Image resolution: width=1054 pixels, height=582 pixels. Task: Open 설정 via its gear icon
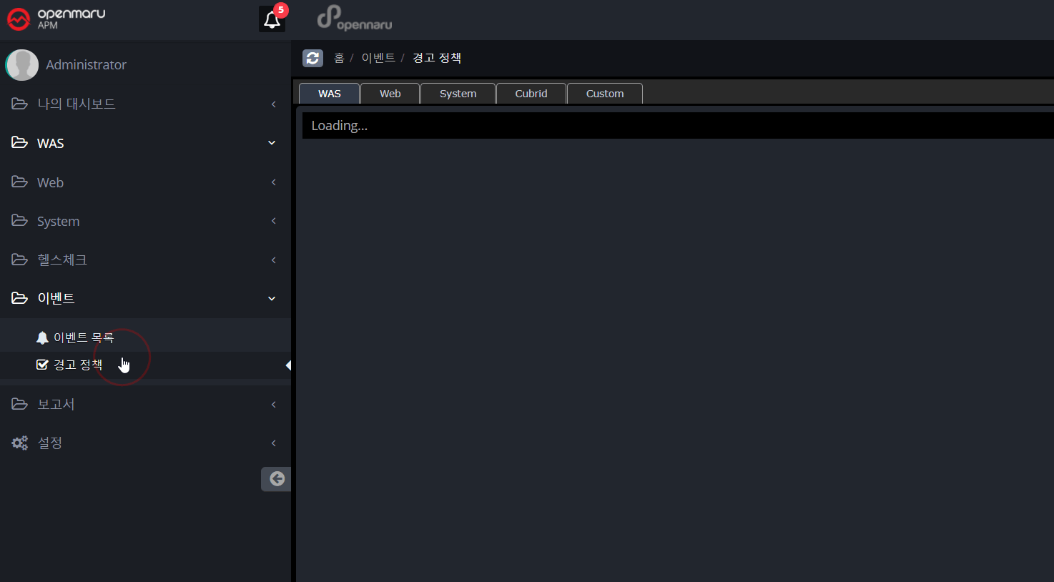click(x=19, y=443)
